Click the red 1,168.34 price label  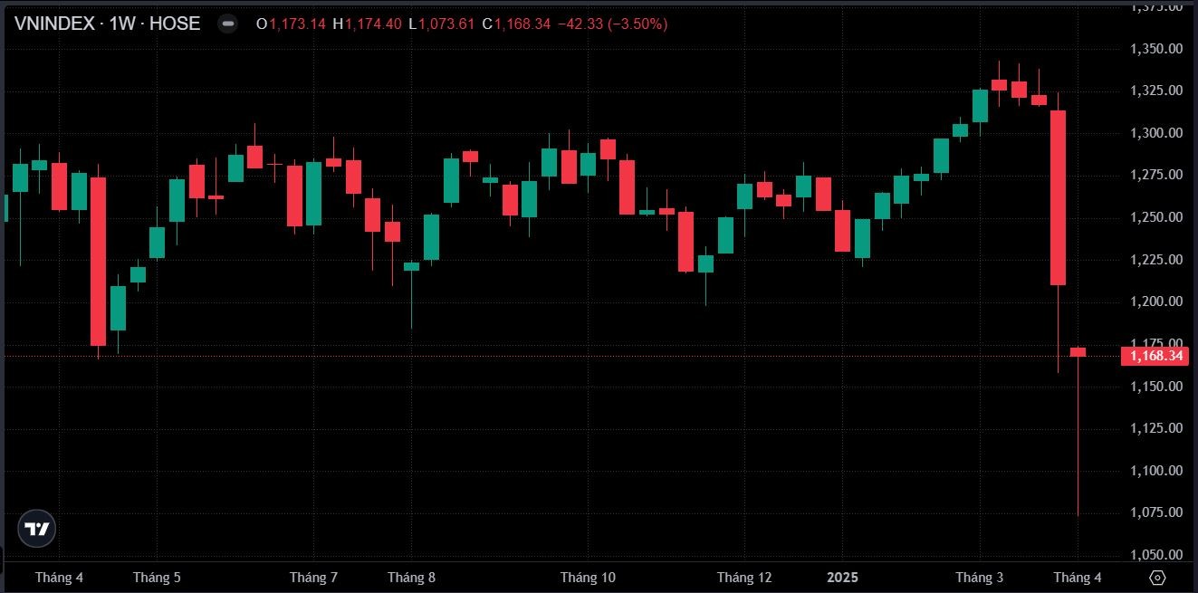pos(1155,356)
